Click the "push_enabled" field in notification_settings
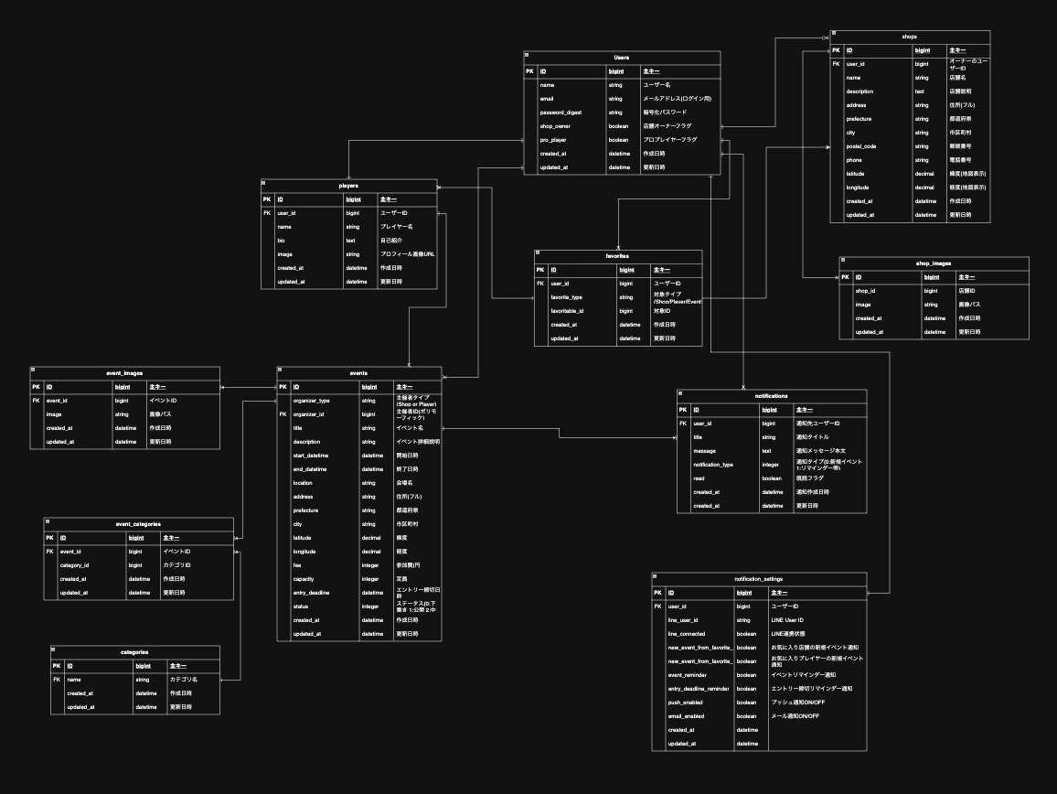This screenshot has height=794, width=1057. (685, 703)
